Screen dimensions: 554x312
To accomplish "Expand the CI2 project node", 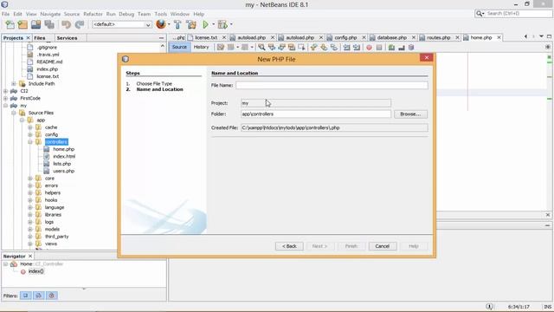I will point(6,91).
